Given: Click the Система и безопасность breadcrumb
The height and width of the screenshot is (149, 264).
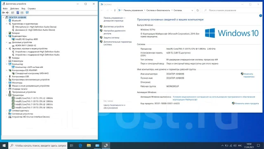Looking at the screenshot, I should pos(158,10).
